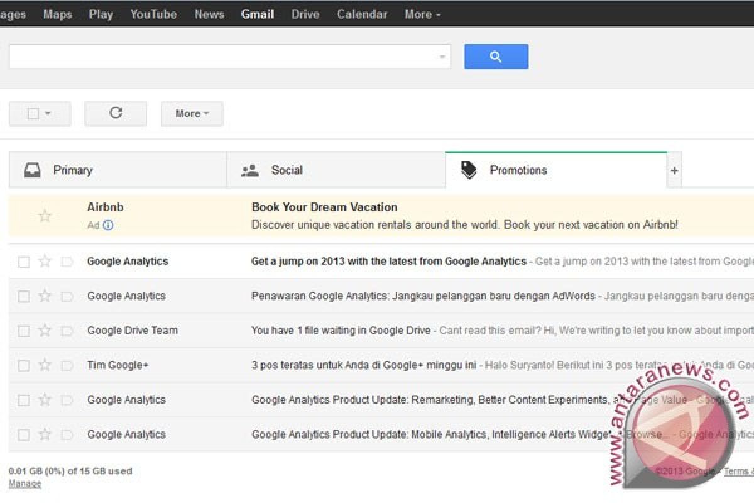Star the first Google Analytics email

[45, 262]
